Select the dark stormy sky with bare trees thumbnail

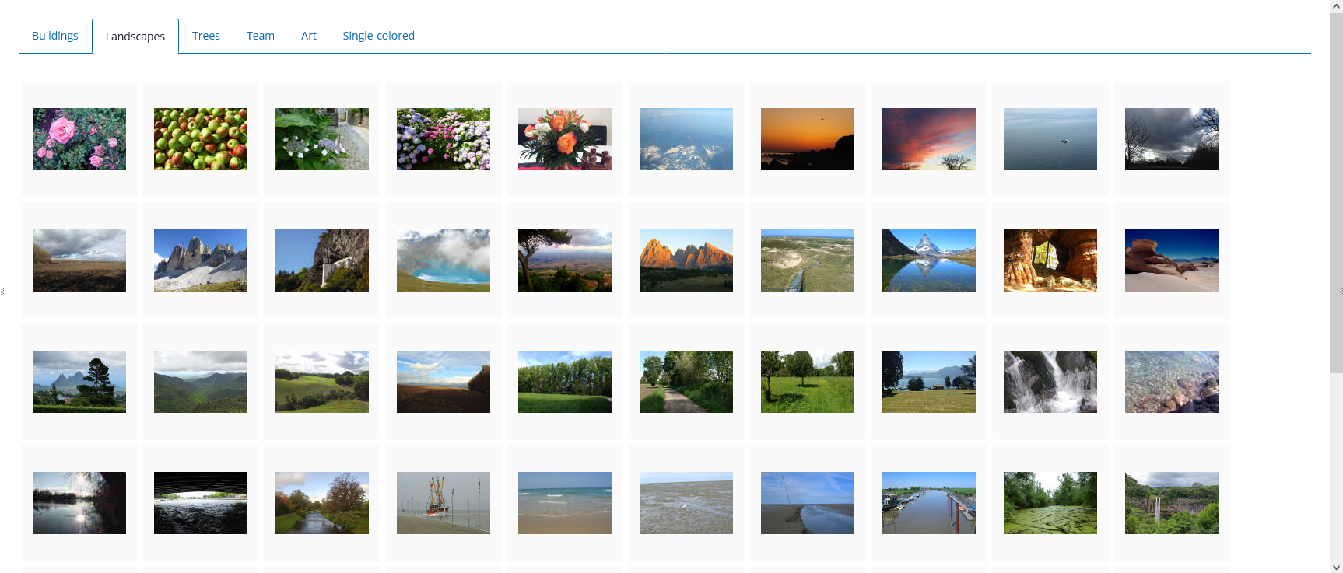tap(1172, 139)
